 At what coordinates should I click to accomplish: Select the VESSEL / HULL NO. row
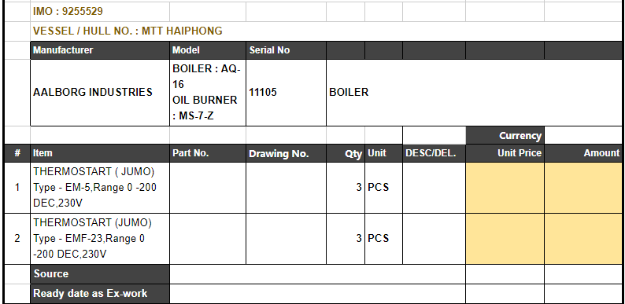point(326,31)
